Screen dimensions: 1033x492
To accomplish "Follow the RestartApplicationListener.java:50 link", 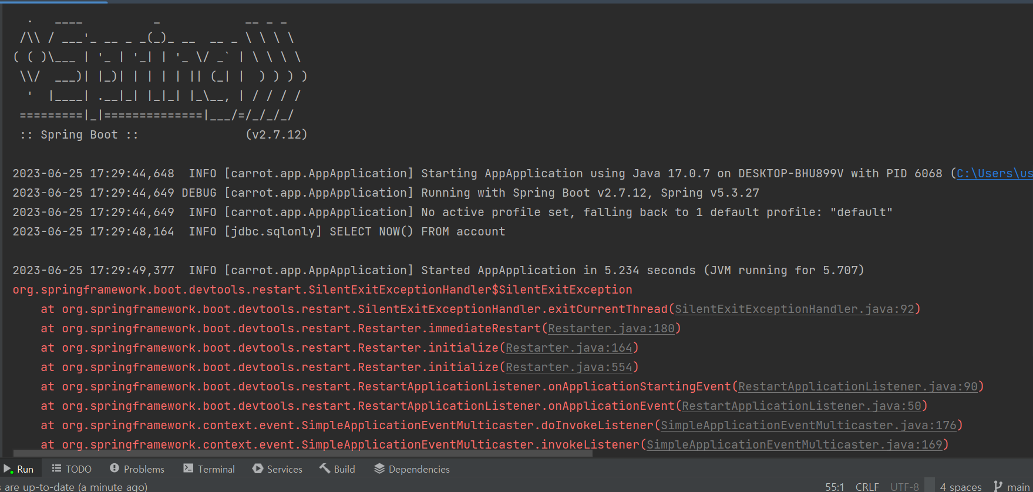I will tap(801, 406).
